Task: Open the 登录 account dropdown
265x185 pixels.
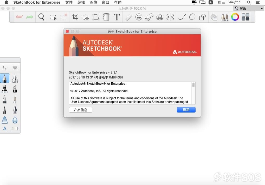Action: click(249, 8)
